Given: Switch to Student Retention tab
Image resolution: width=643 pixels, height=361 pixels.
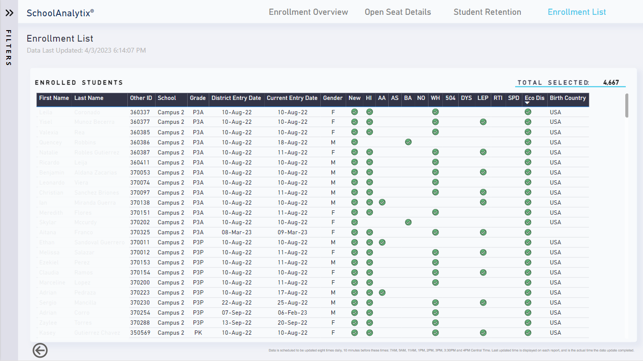Looking at the screenshot, I should tap(487, 12).
